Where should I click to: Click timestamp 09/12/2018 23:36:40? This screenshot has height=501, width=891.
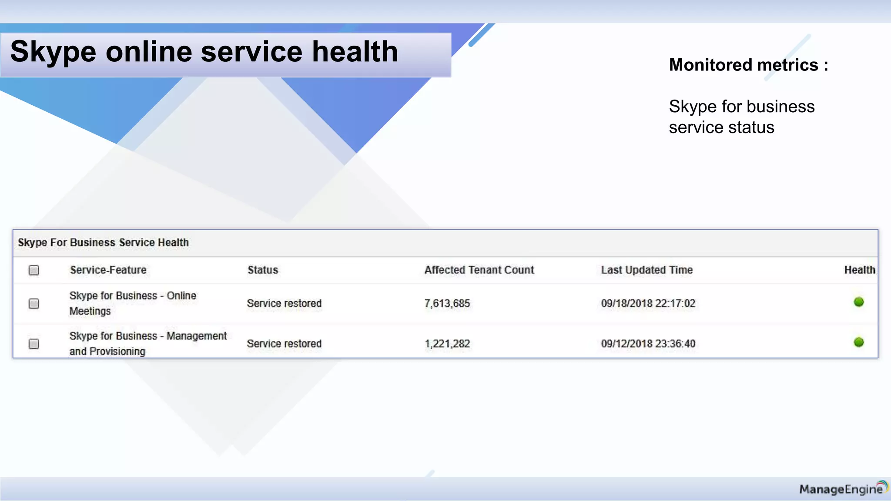648,344
